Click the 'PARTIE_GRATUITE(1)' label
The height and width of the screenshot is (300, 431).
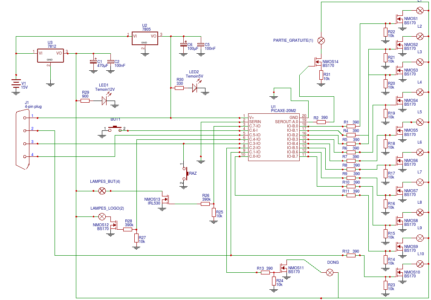coord(293,40)
